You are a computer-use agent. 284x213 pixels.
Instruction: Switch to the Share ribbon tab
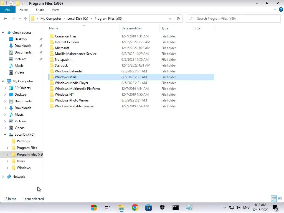40,10
